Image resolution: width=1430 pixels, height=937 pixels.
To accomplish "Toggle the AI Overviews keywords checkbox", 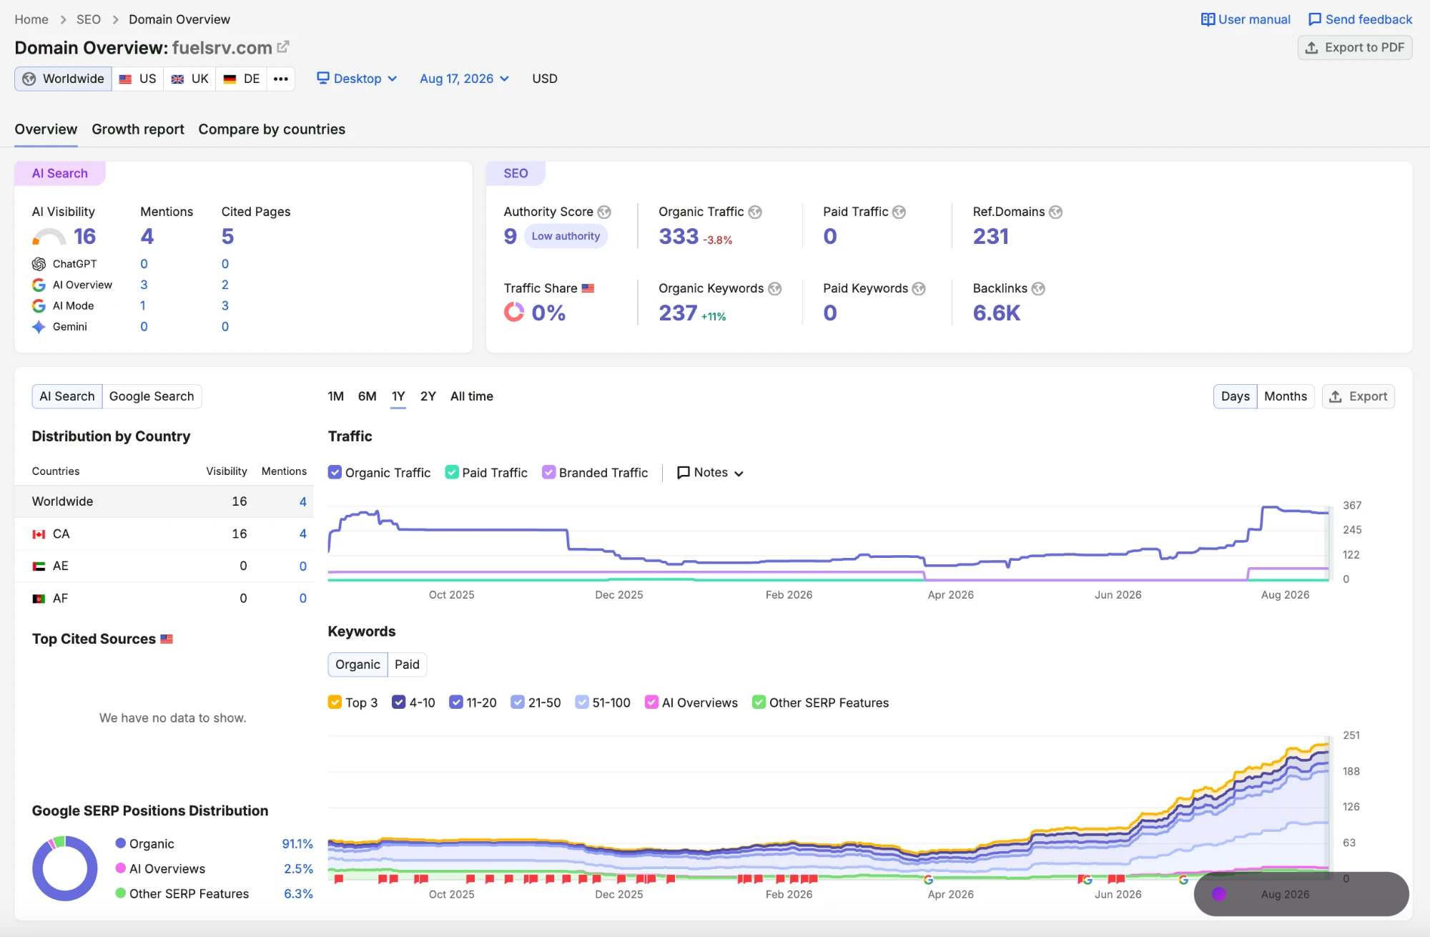I will click(652, 702).
